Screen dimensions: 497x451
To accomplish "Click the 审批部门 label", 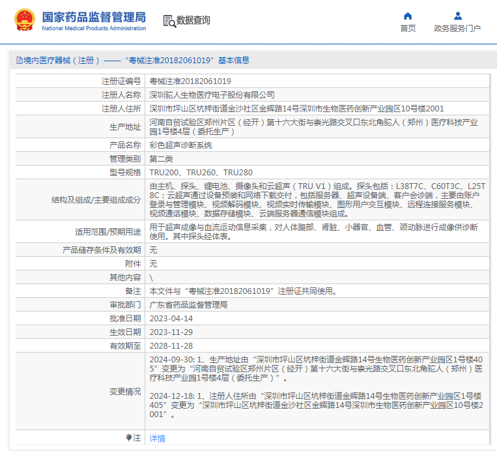I will pyautogui.click(x=125, y=305).
